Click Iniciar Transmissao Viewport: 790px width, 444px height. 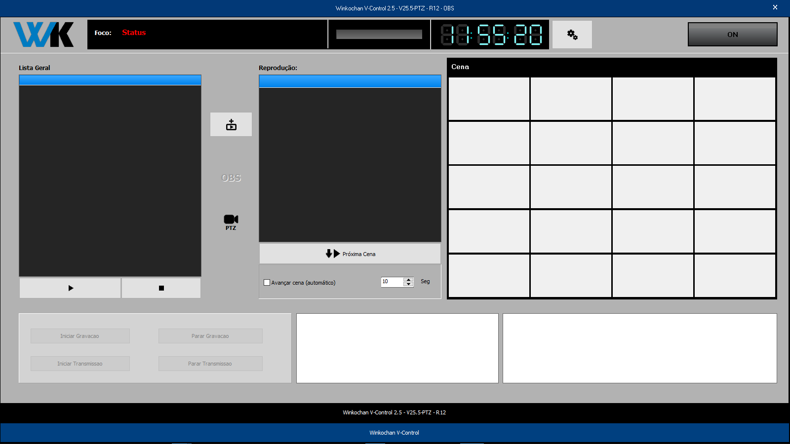point(79,363)
